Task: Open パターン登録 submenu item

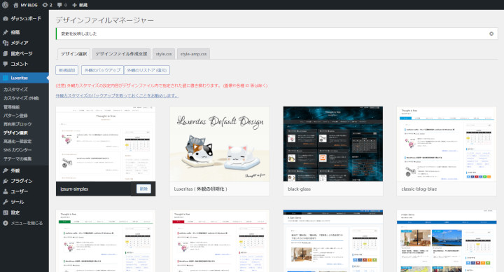Action: pos(15,116)
